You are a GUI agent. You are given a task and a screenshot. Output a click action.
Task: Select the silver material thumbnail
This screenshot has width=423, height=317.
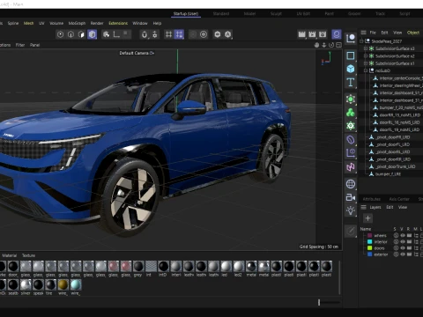pos(26,284)
